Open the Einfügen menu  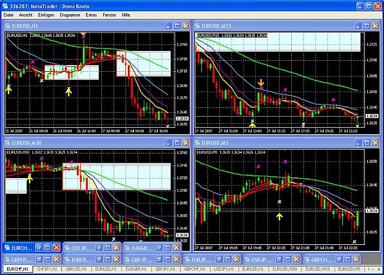point(46,15)
